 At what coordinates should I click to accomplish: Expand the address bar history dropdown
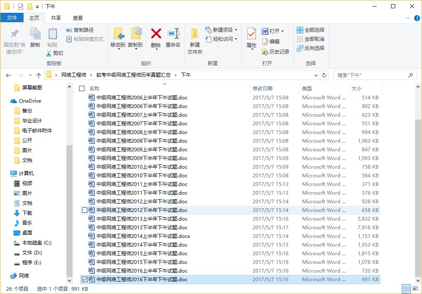(316, 75)
